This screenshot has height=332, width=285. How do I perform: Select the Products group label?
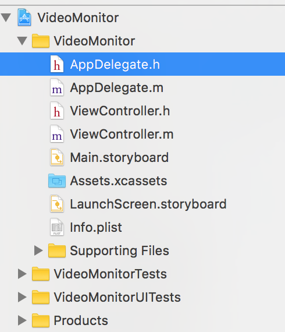tap(81, 320)
